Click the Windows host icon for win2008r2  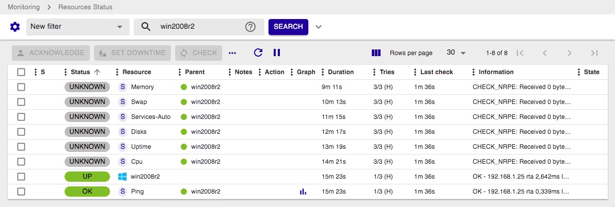coord(122,177)
